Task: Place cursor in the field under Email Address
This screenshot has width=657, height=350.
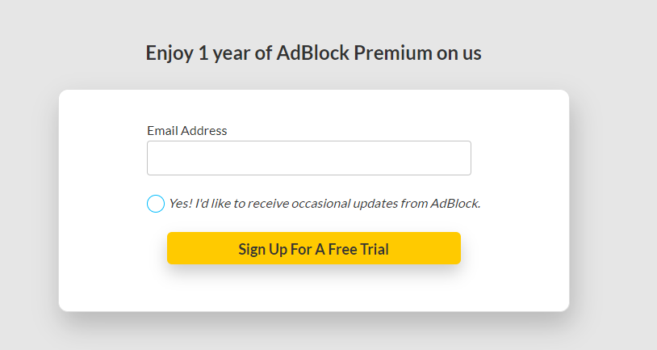Action: (x=308, y=158)
